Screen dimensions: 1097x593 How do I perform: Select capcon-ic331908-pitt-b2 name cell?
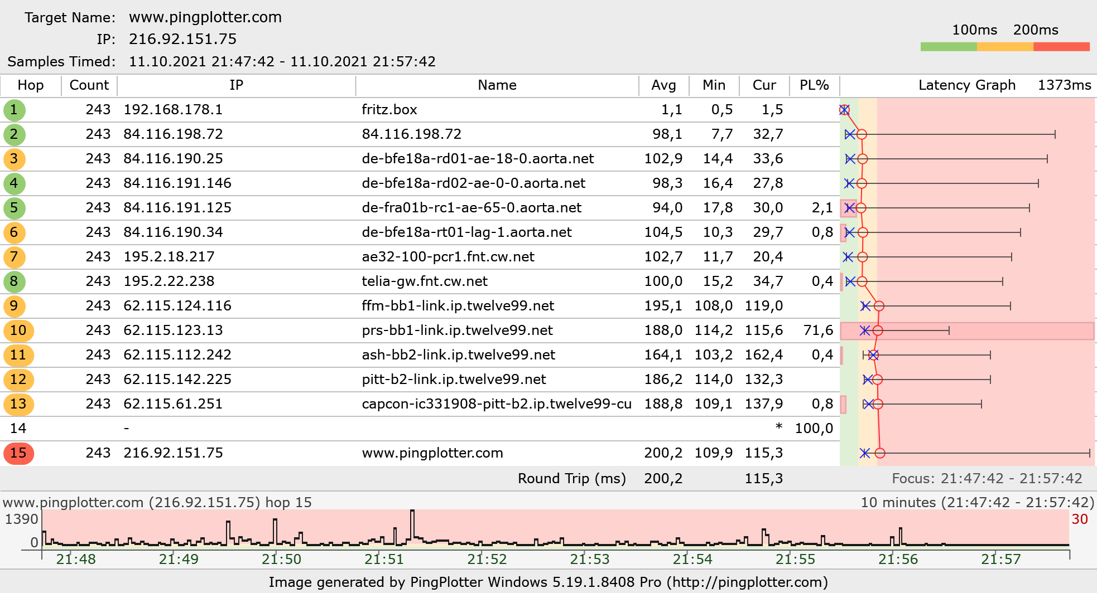tap(497, 404)
